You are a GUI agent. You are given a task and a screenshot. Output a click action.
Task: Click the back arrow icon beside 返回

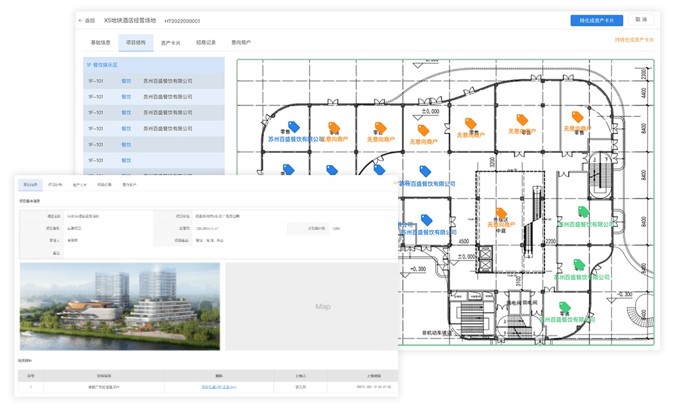click(81, 20)
